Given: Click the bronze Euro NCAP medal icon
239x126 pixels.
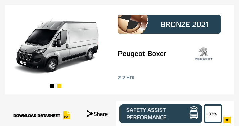Looking at the screenshot, I should (133, 24).
